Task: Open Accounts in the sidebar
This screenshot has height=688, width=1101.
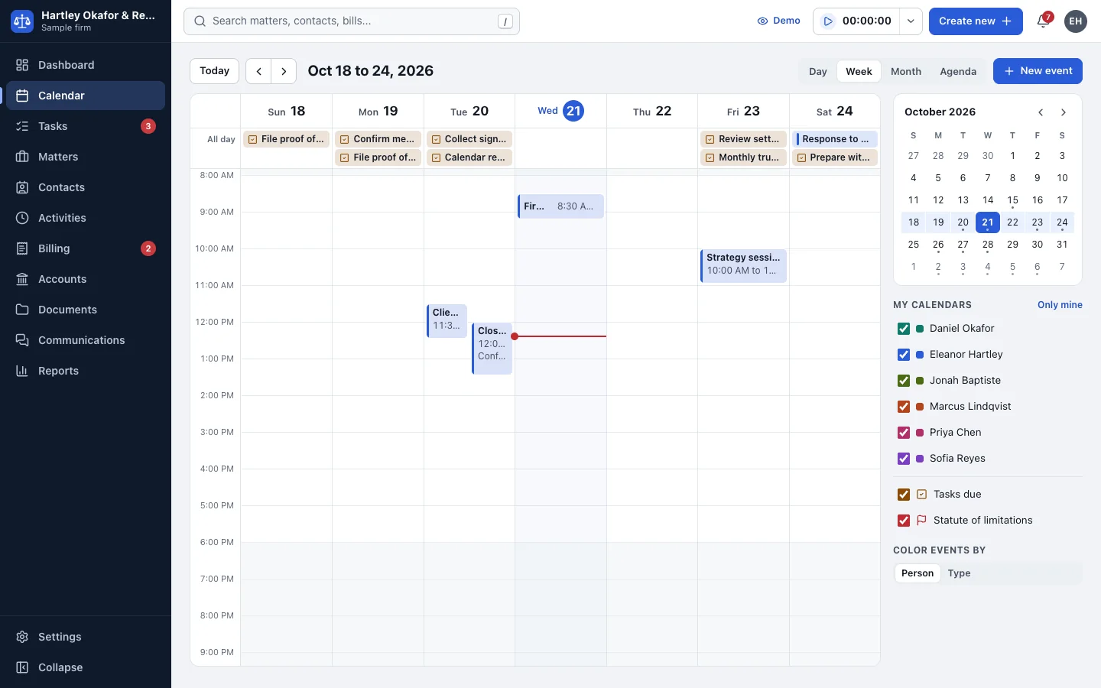Action: click(86, 279)
